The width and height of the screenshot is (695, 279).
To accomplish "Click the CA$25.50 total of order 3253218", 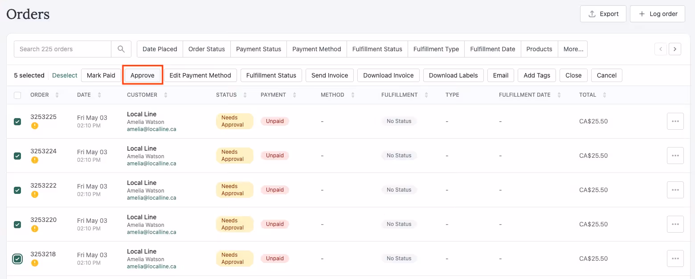I will [x=593, y=258].
